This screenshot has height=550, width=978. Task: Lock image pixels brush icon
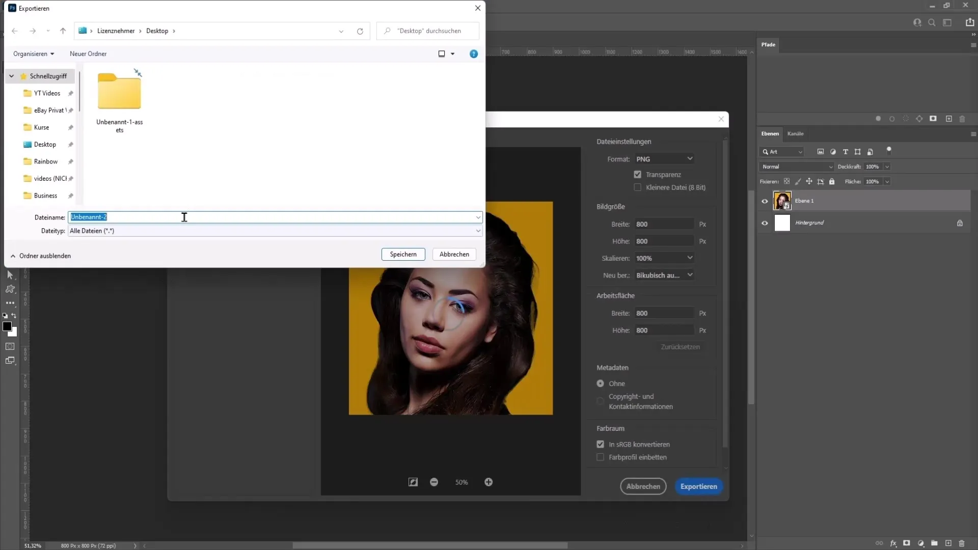798,181
